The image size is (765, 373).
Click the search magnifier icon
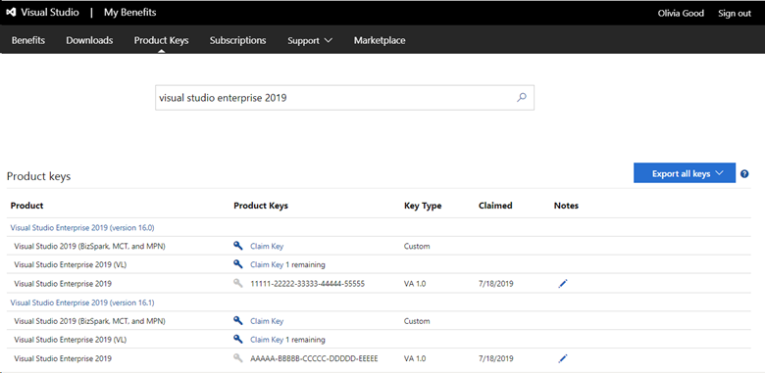(x=522, y=97)
